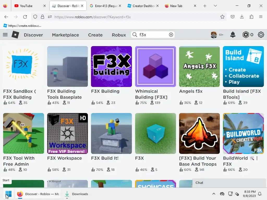Reload the current page

(x=25, y=17)
